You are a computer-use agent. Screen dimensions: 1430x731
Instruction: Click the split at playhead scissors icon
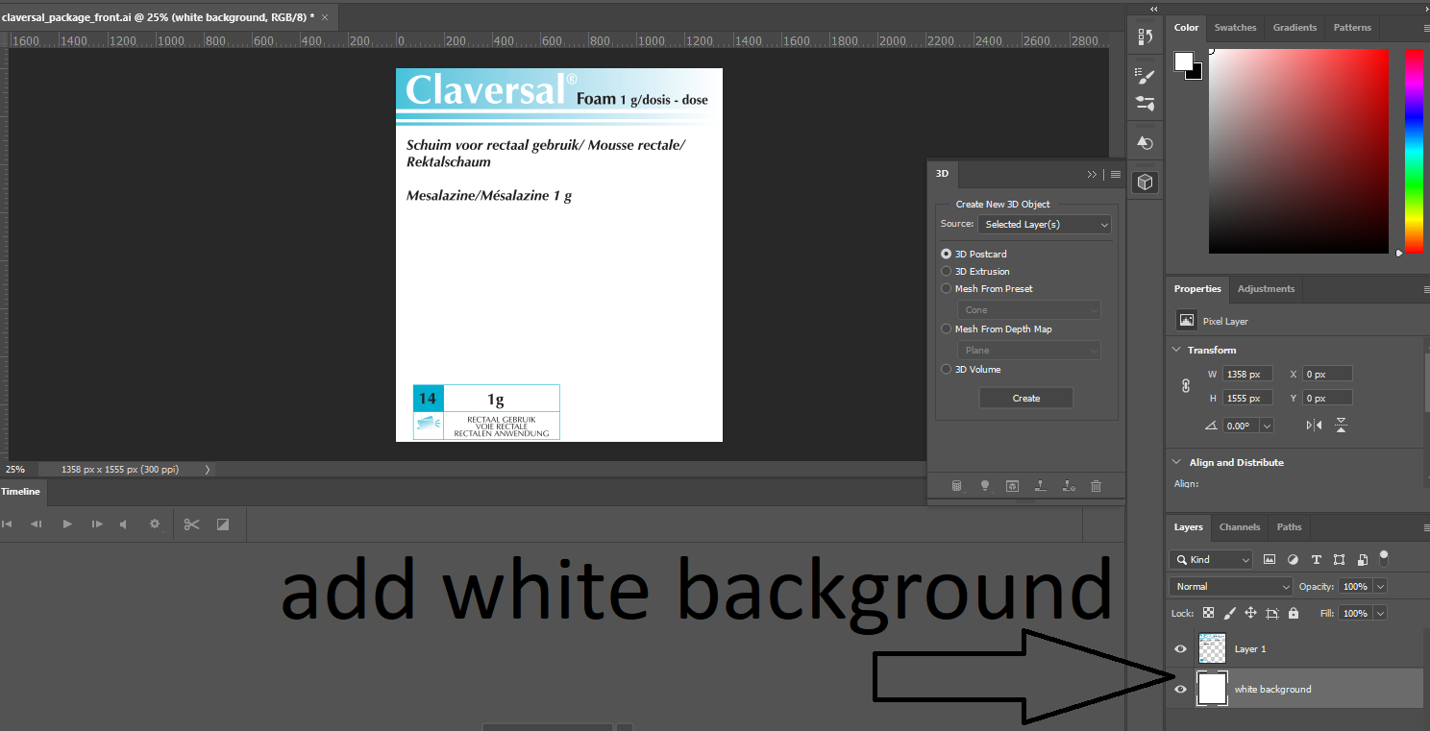[191, 524]
